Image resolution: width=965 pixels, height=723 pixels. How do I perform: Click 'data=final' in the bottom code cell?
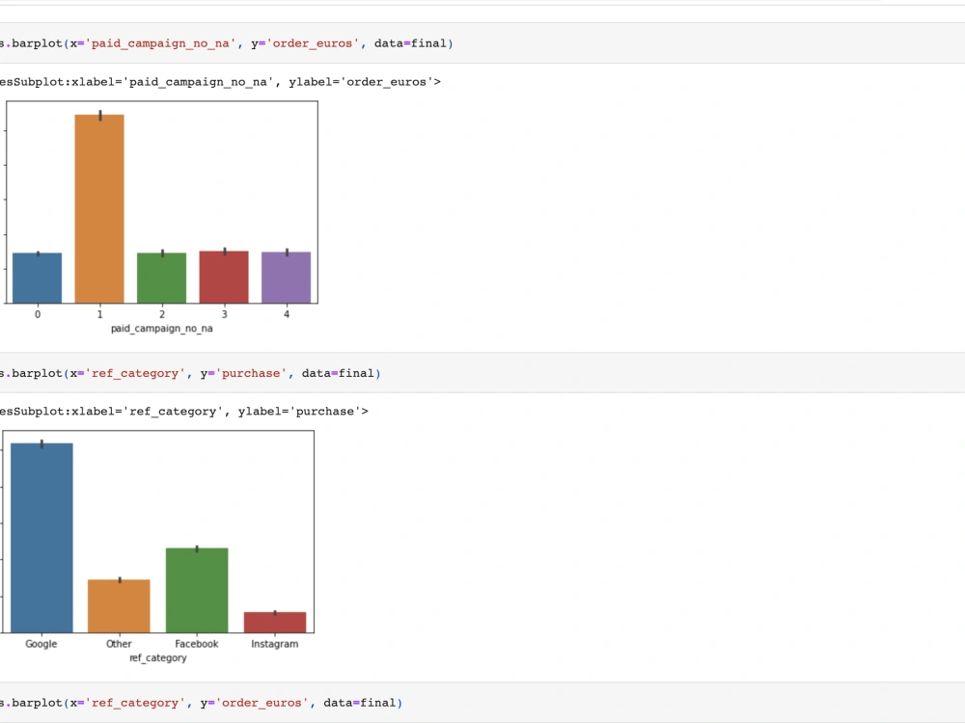tap(362, 703)
